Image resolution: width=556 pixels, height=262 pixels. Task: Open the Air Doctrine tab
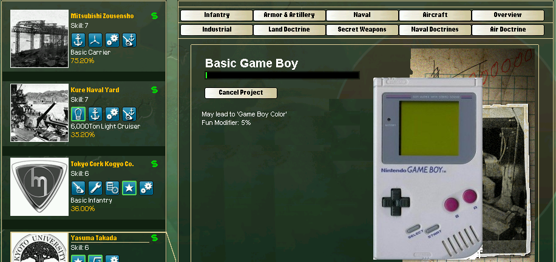click(x=508, y=30)
